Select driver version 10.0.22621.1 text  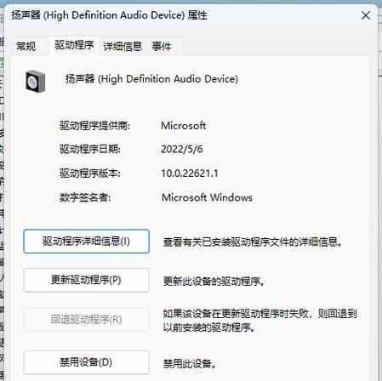pyautogui.click(x=190, y=173)
